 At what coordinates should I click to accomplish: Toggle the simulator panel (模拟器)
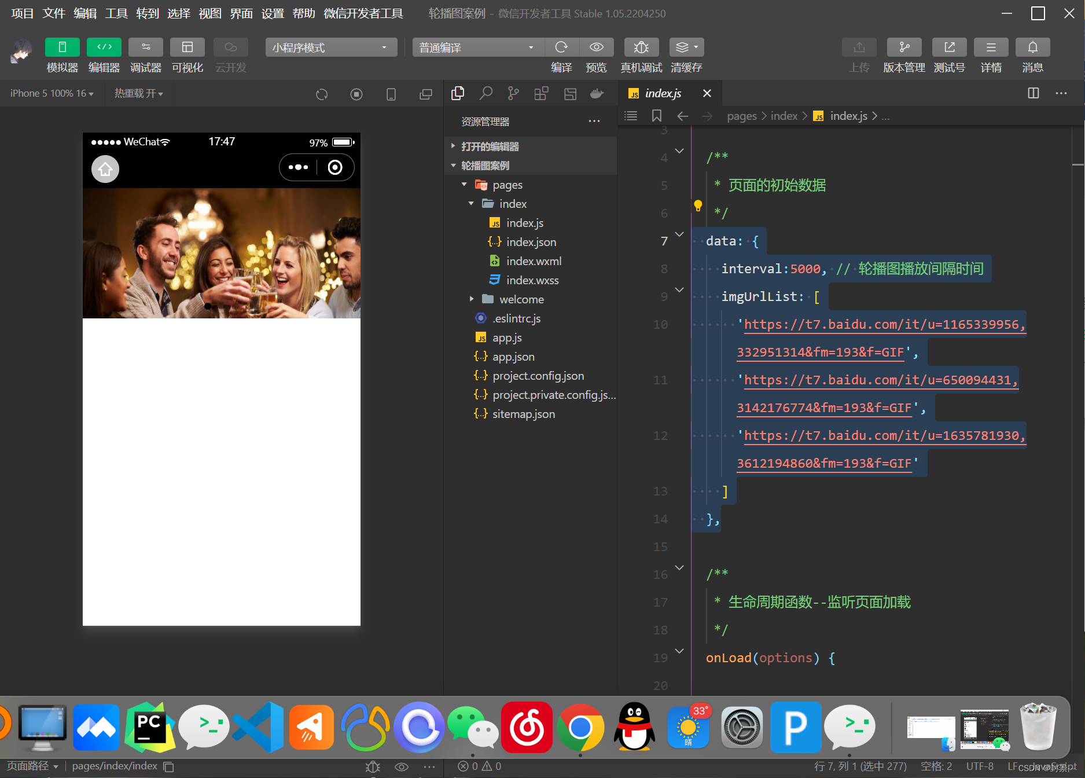point(62,47)
